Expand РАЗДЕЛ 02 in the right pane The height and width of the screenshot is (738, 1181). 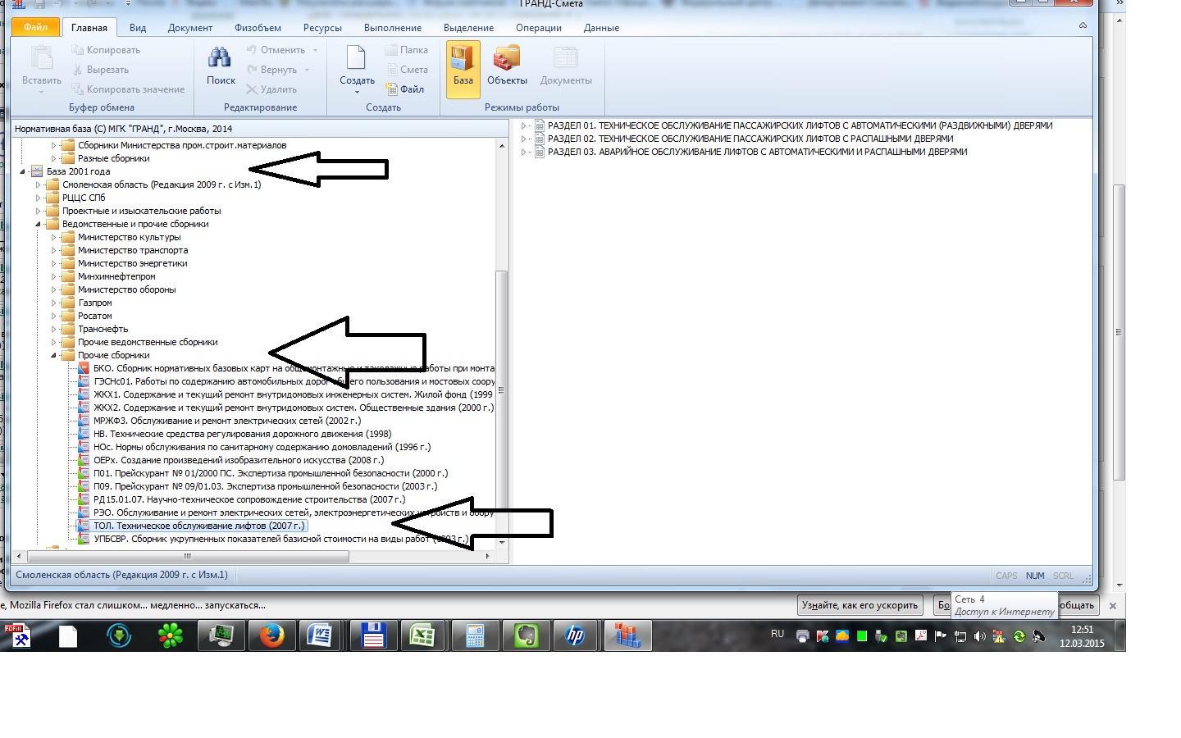click(x=523, y=139)
